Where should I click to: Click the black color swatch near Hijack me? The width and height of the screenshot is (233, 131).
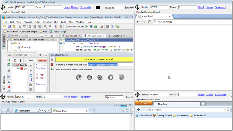(98, 7)
